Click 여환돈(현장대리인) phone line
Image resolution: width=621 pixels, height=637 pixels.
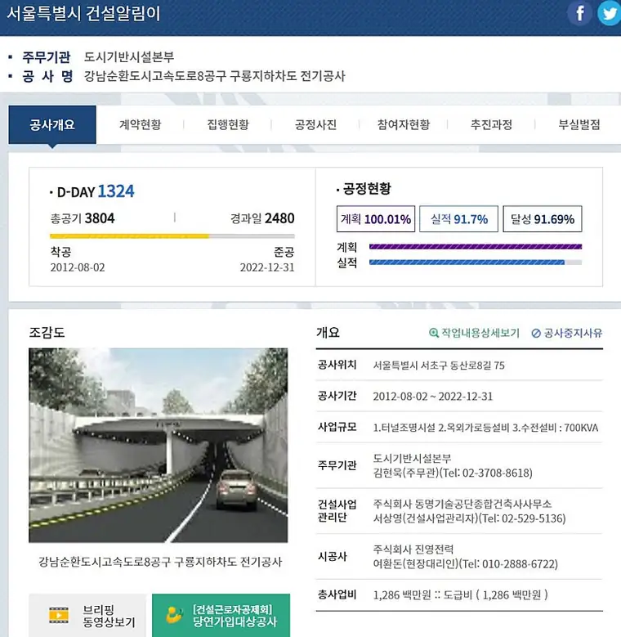[466, 564]
